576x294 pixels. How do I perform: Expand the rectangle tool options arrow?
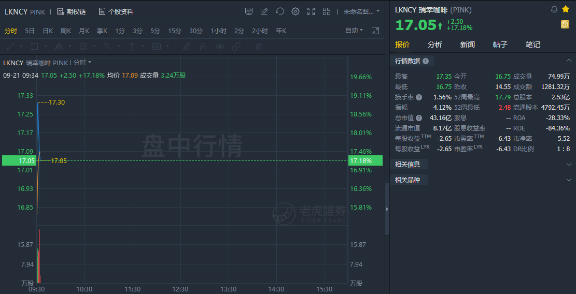point(46,47)
